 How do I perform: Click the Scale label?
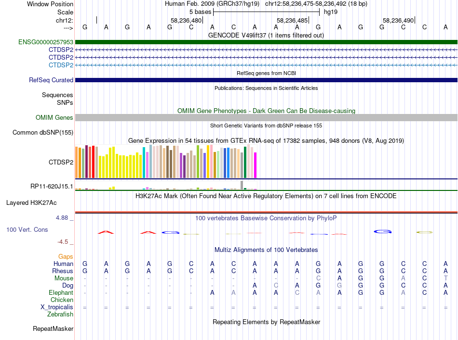pos(65,12)
